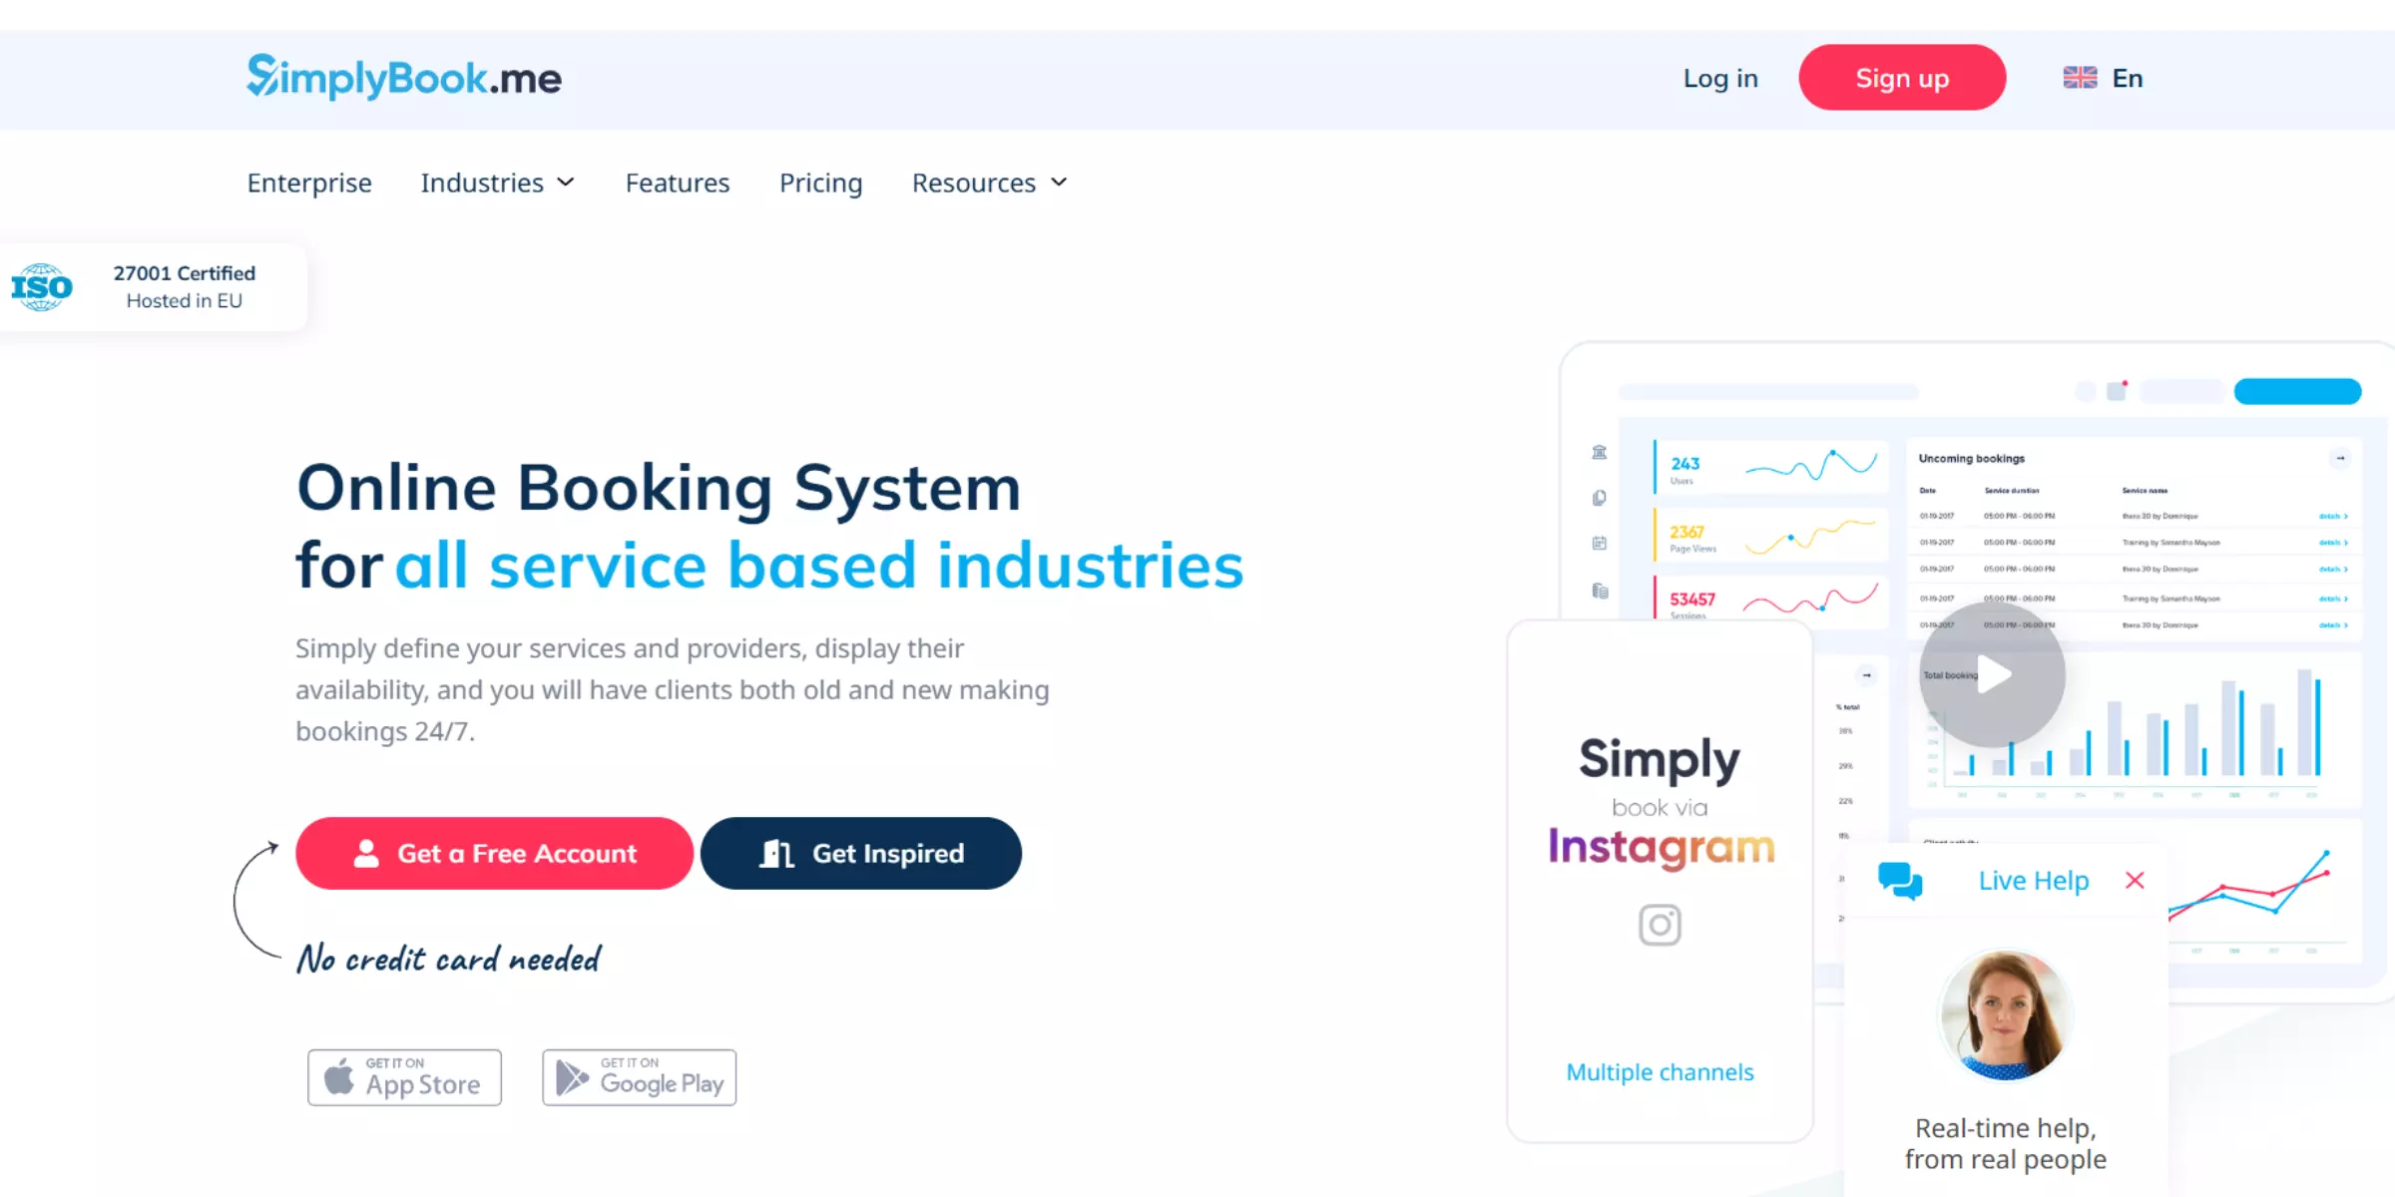Open the Enterprise menu item
Image resolution: width=2395 pixels, height=1197 pixels.
coord(309,183)
